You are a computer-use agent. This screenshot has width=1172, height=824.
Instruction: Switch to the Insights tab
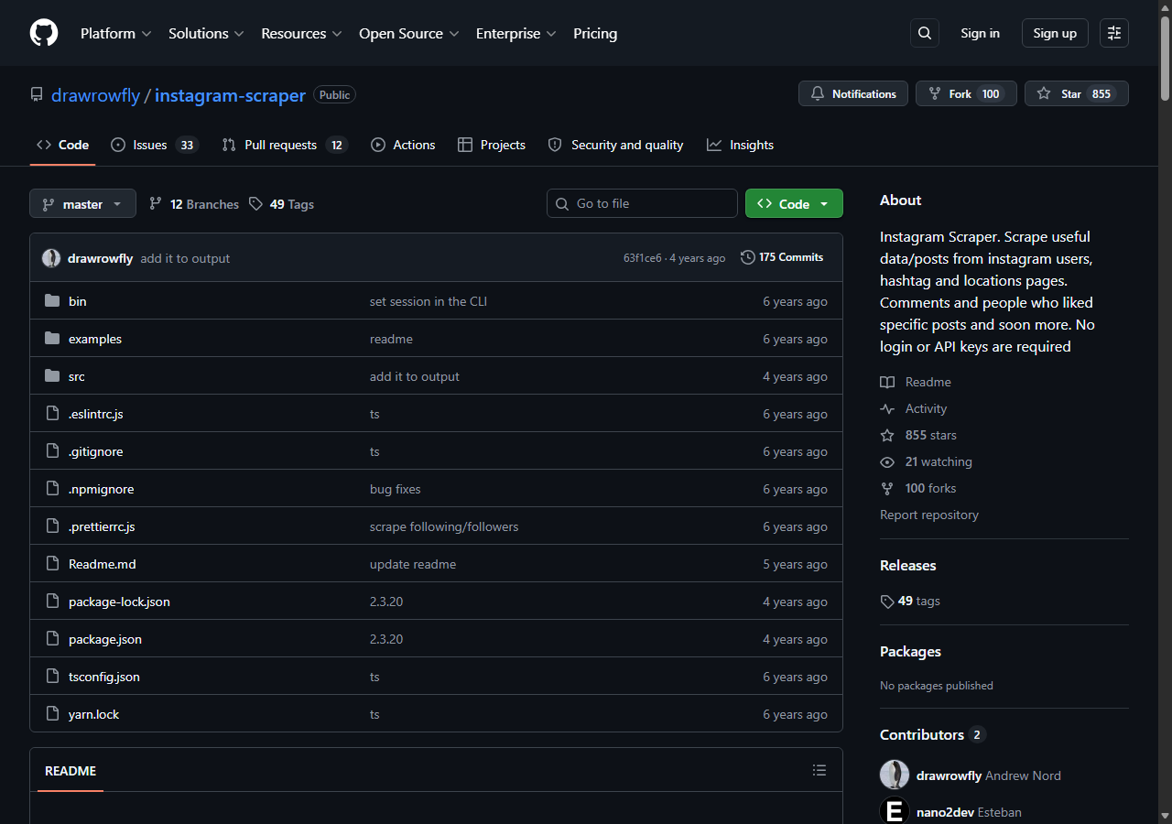pos(740,145)
